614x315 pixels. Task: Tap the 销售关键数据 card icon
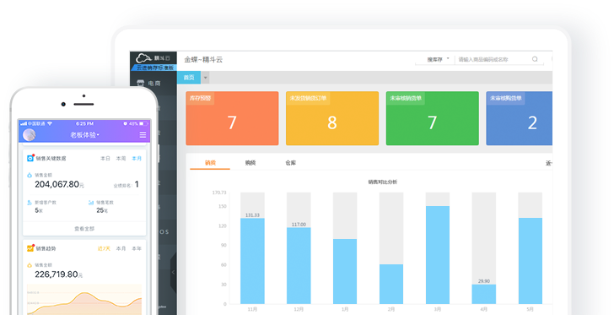coord(30,158)
